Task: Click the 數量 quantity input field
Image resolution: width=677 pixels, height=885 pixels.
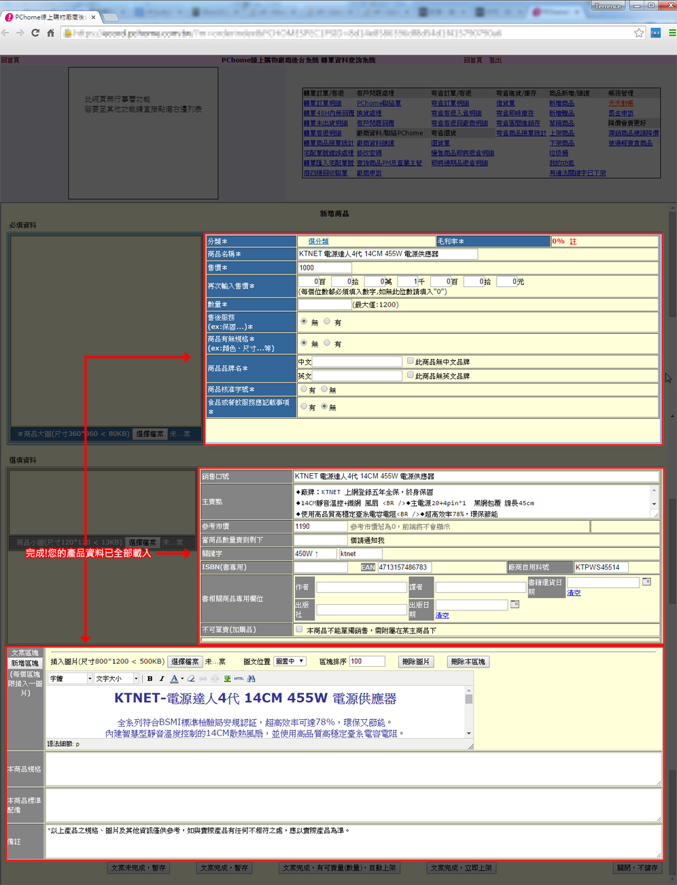Action: [324, 305]
